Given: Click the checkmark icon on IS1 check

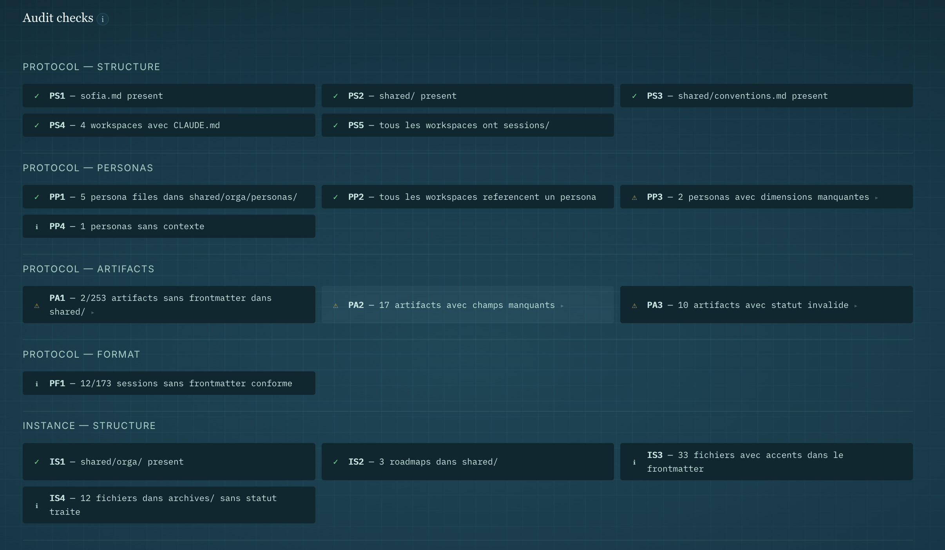Looking at the screenshot, I should tap(37, 462).
